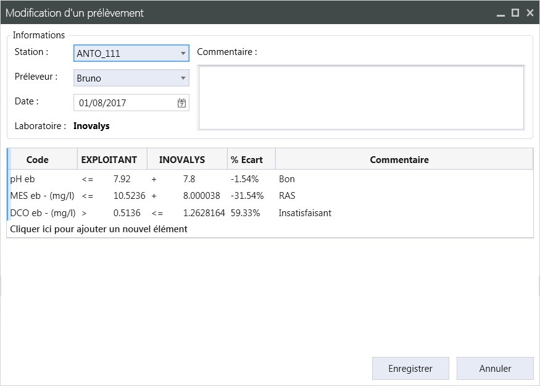The width and height of the screenshot is (540, 386).
Task: Select the DCO eb - (mg/l) row
Action: click(x=42, y=213)
